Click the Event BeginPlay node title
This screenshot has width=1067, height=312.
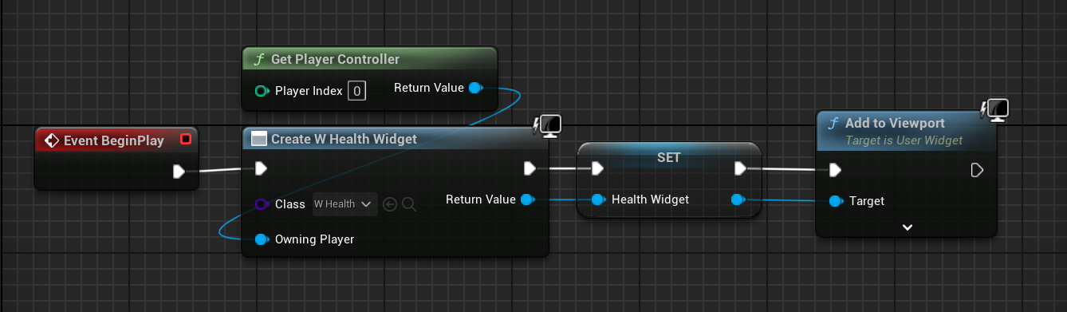pyautogui.click(x=114, y=140)
